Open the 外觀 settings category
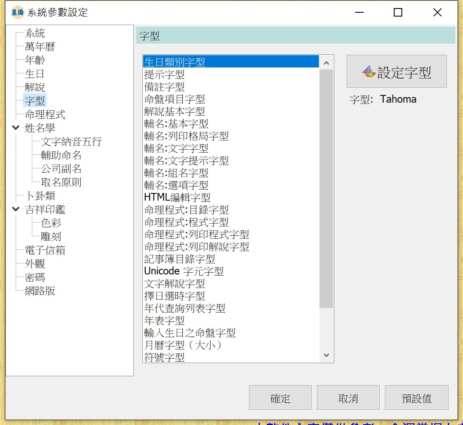The height and width of the screenshot is (425, 463). [35, 264]
